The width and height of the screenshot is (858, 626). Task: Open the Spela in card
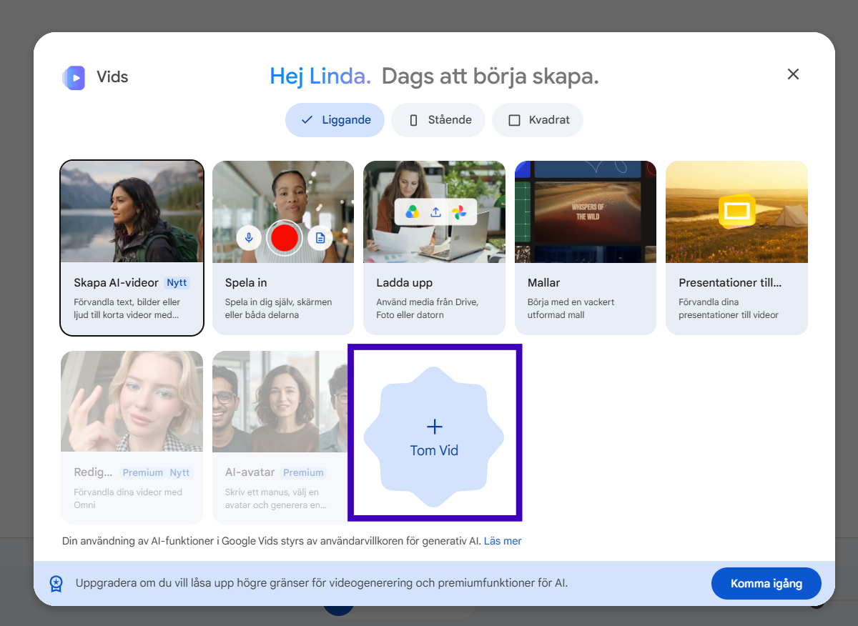tap(283, 248)
